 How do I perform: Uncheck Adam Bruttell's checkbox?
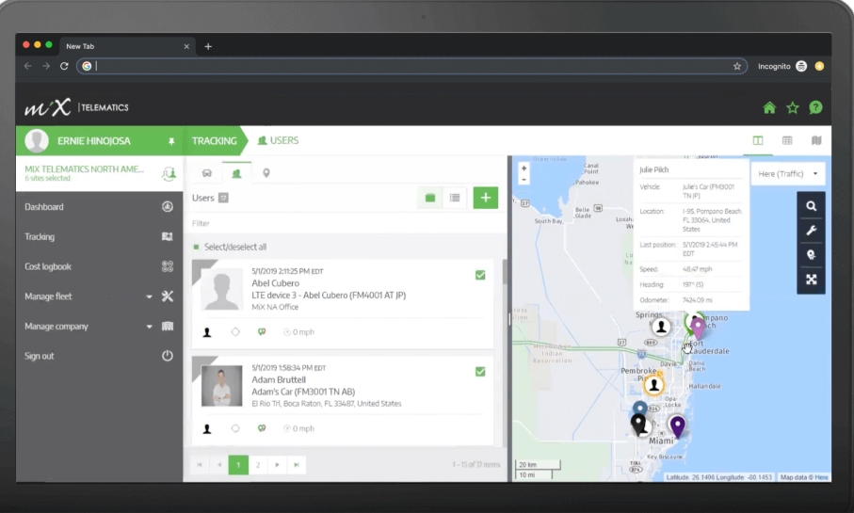(x=480, y=372)
